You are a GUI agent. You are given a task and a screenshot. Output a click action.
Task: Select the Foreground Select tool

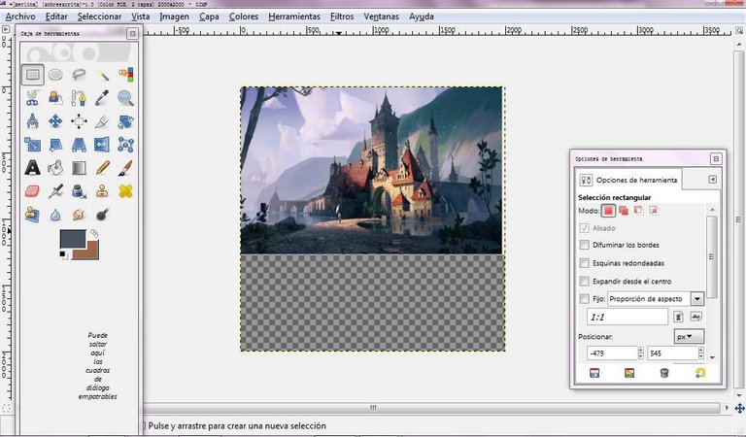[x=55, y=98]
